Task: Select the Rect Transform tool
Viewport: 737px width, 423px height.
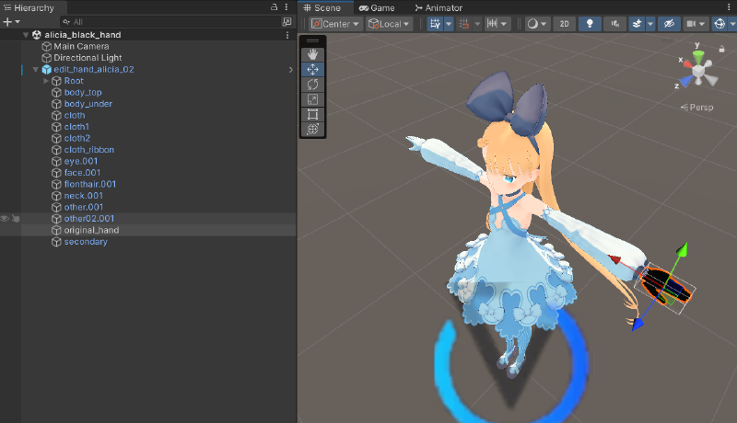Action: (312, 114)
